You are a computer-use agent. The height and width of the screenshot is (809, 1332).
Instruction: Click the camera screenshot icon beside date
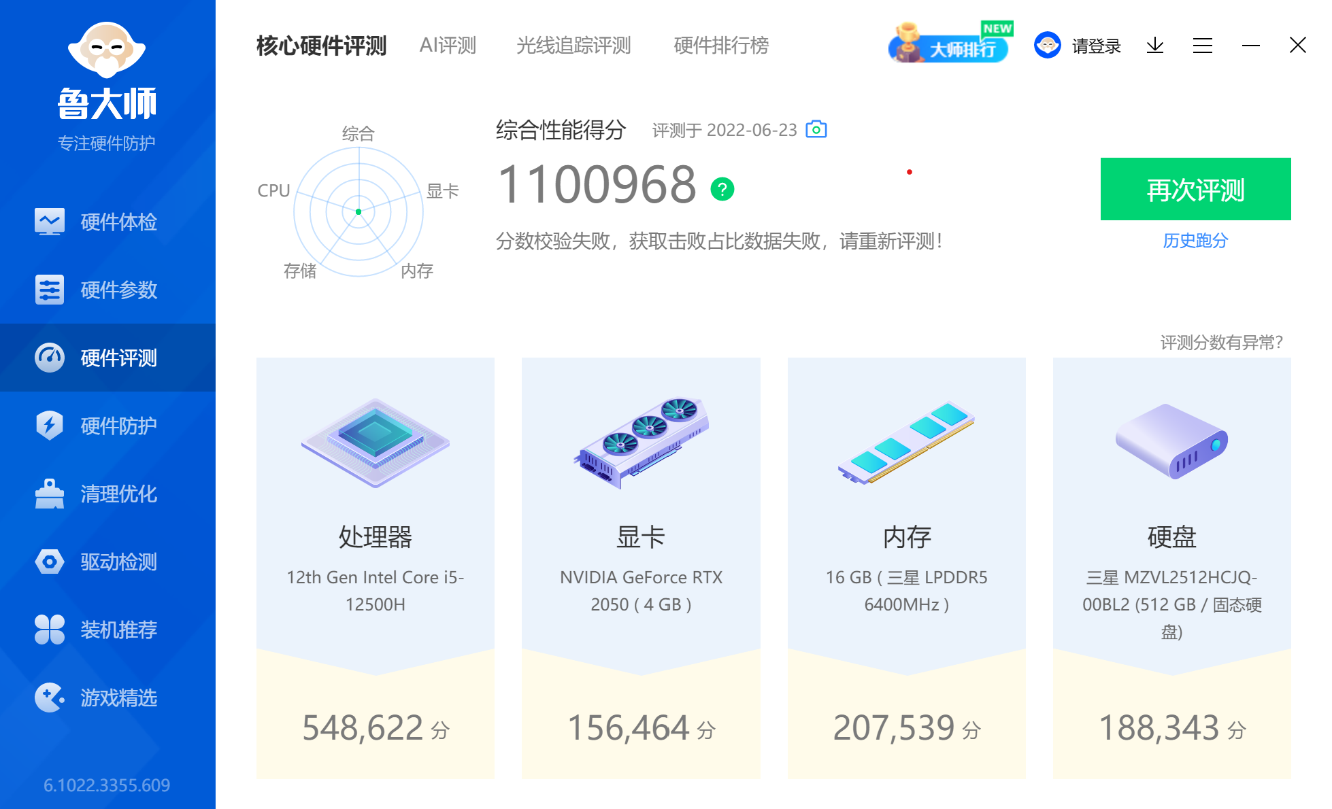point(816,129)
